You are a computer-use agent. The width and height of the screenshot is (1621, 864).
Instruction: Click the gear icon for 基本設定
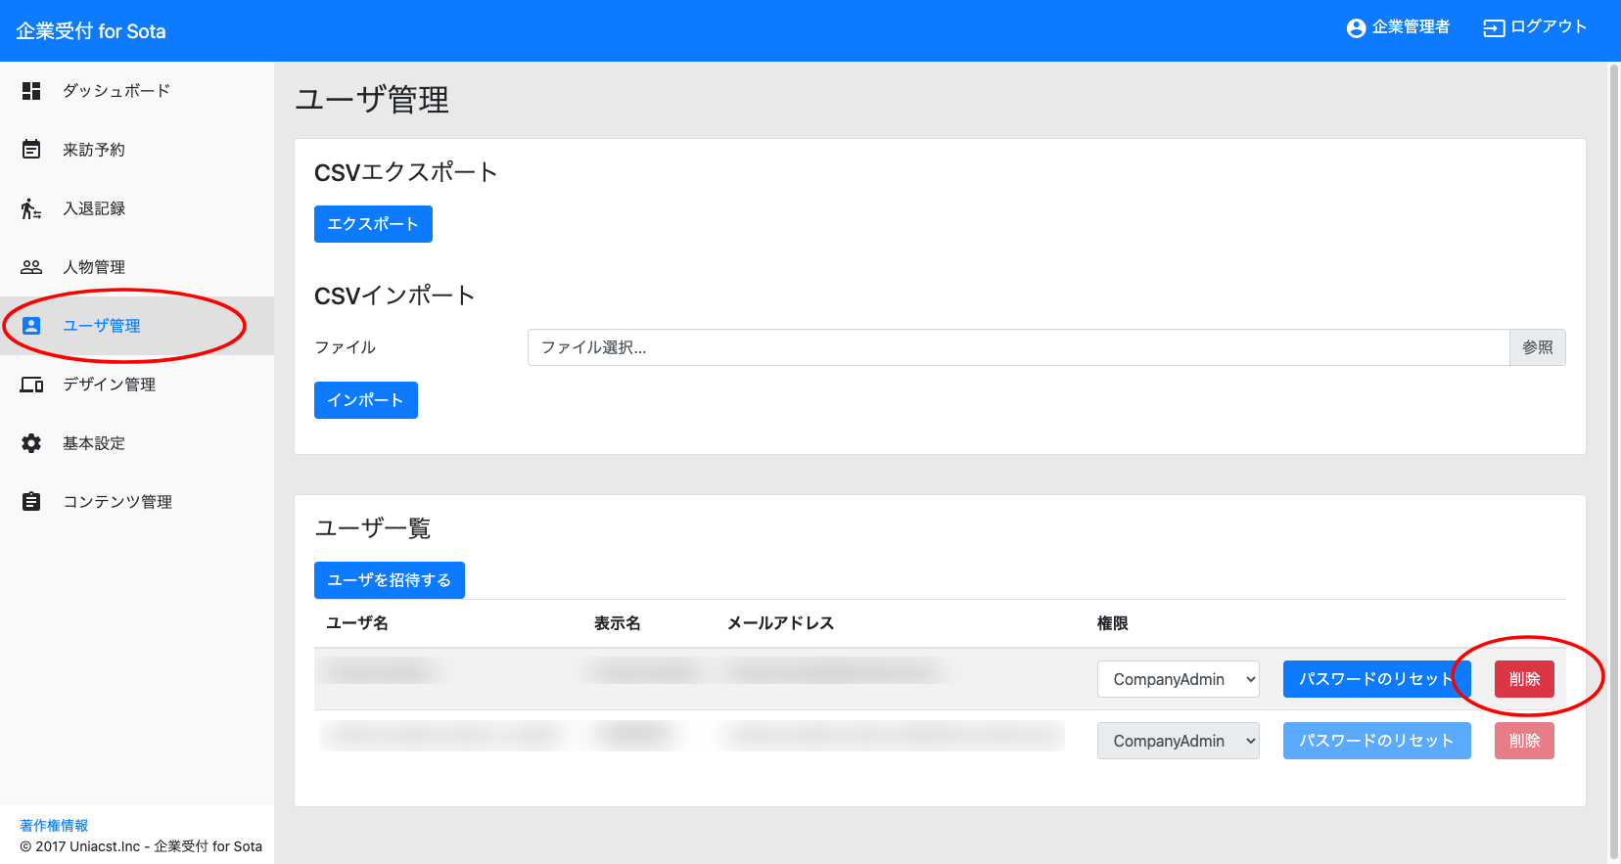(31, 443)
